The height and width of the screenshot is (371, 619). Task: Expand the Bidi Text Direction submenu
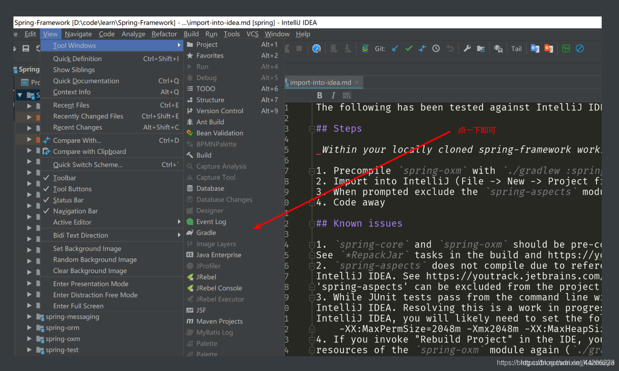(x=112, y=235)
